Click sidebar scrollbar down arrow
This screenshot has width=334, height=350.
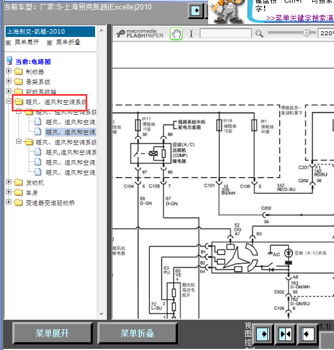coord(101,314)
